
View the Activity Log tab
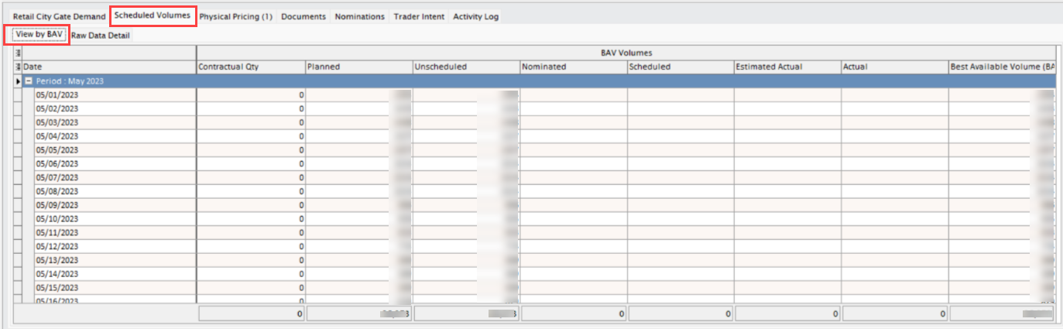click(x=476, y=16)
